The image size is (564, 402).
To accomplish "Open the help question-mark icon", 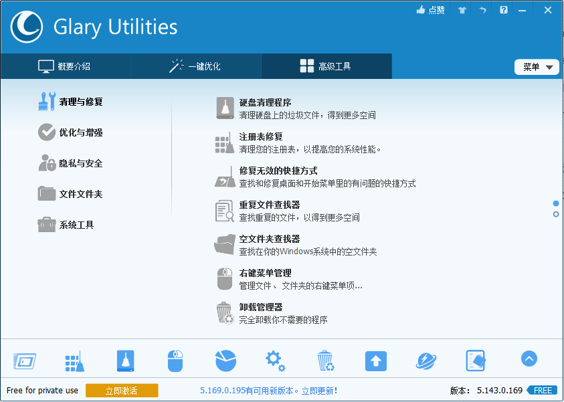I will [504, 10].
